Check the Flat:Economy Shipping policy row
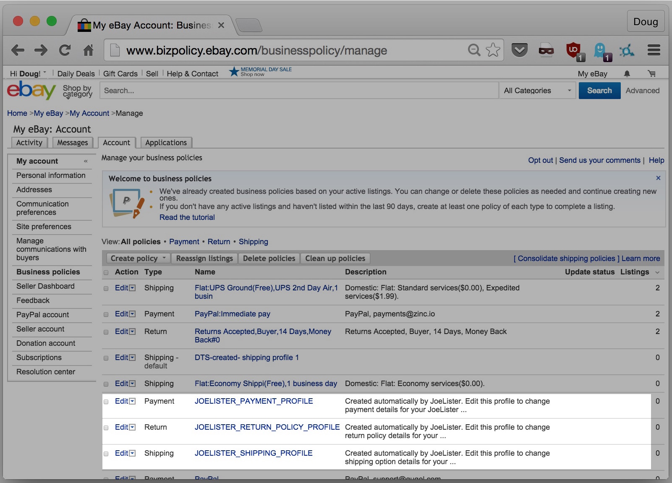 (x=106, y=384)
